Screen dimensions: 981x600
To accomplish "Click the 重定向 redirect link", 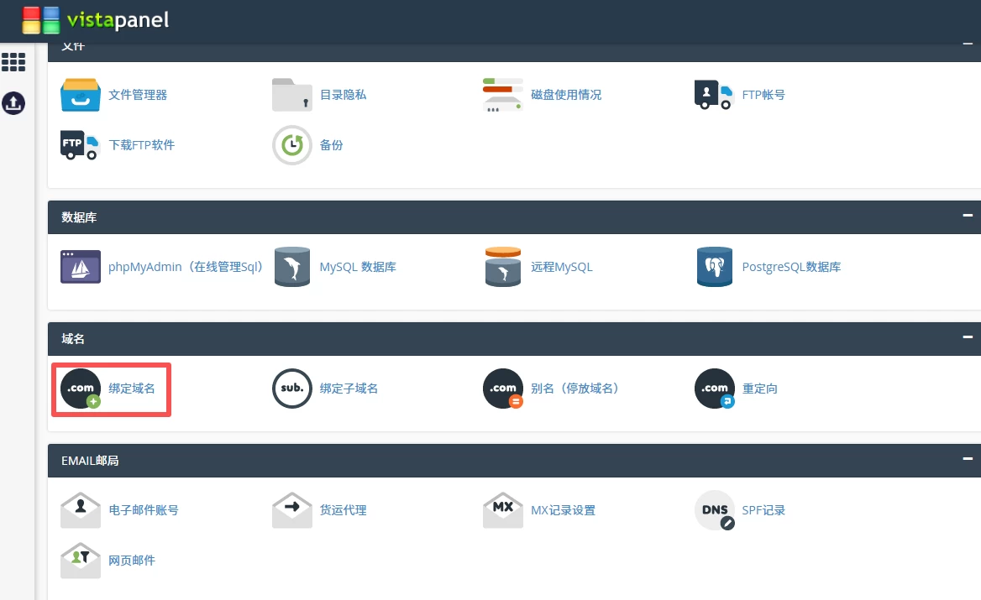I will pyautogui.click(x=759, y=389).
